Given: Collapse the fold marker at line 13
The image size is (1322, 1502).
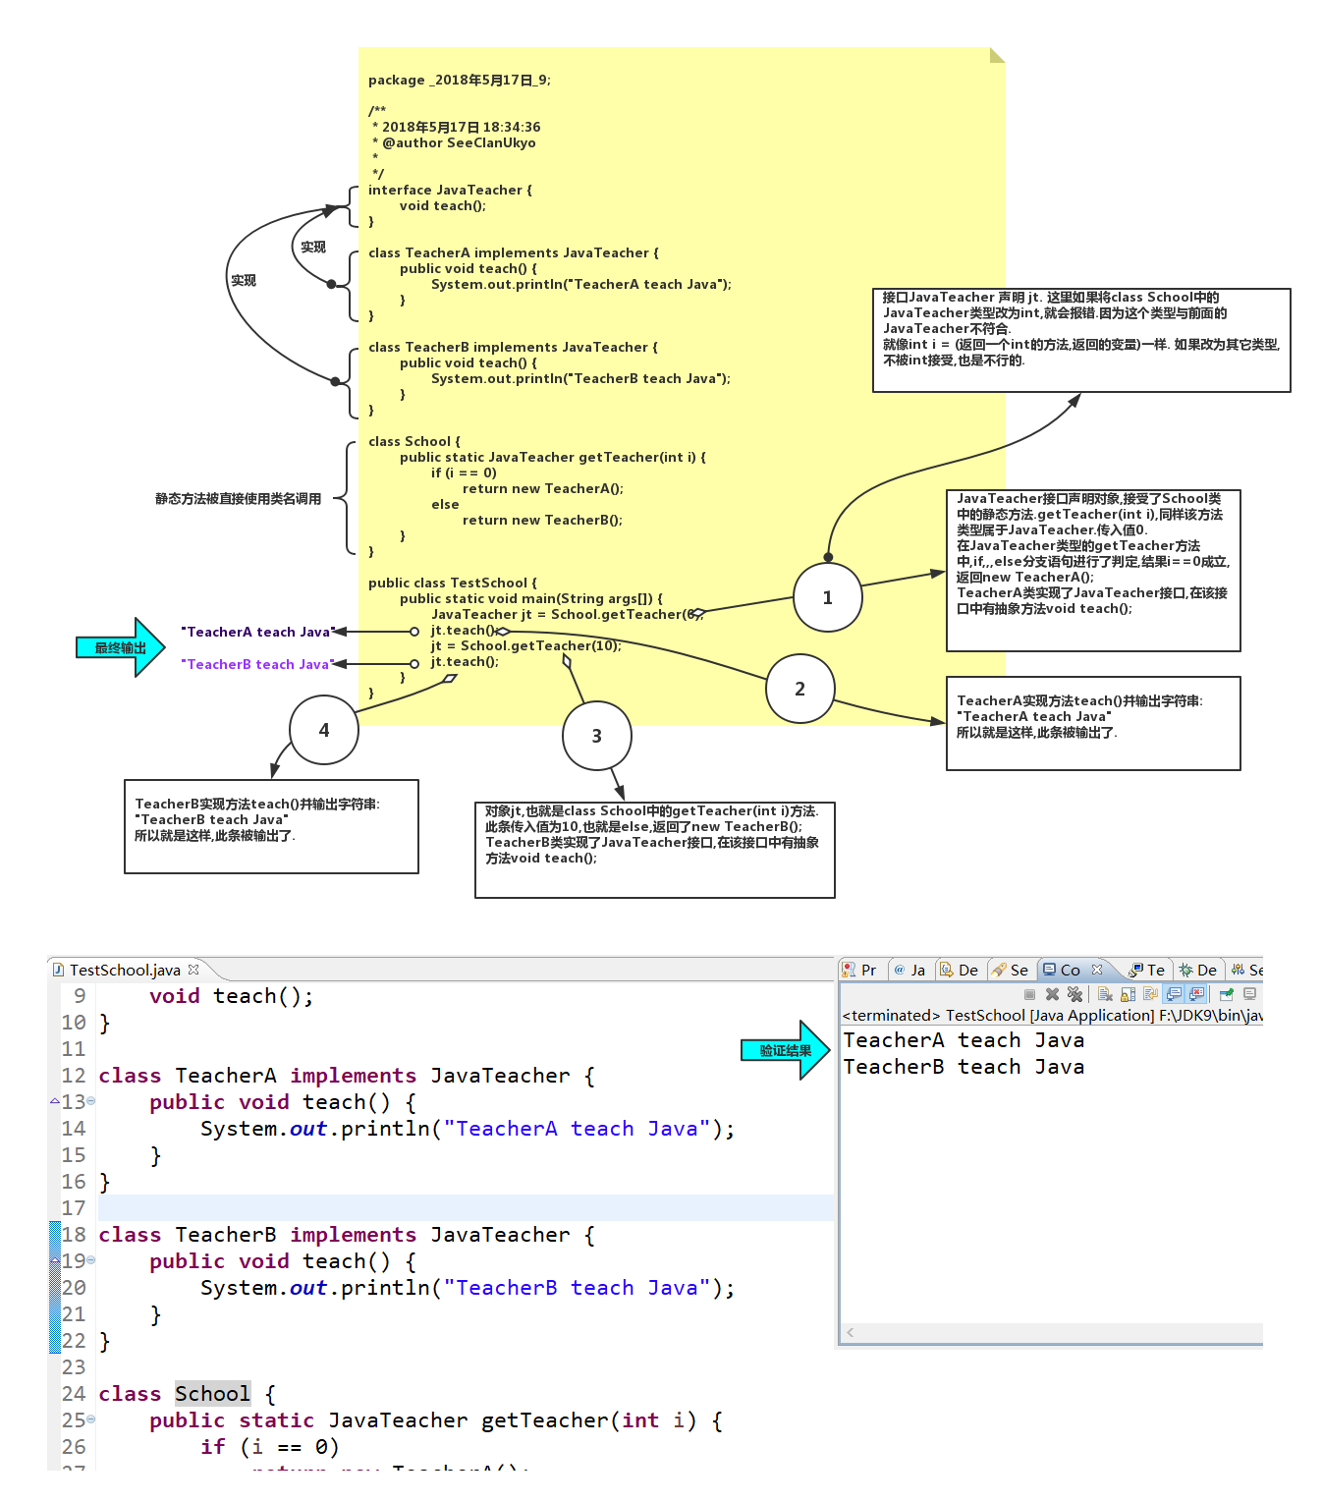Looking at the screenshot, I should point(91,1101).
